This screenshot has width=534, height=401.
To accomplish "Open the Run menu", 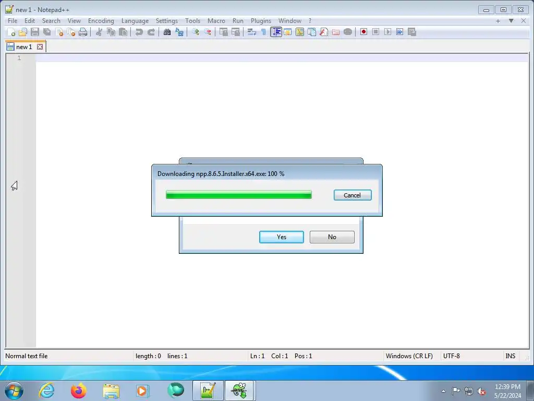I will [238, 21].
